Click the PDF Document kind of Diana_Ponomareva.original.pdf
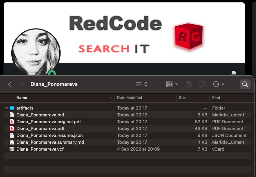Screen dimensions: 256x177 [x=228, y=122]
